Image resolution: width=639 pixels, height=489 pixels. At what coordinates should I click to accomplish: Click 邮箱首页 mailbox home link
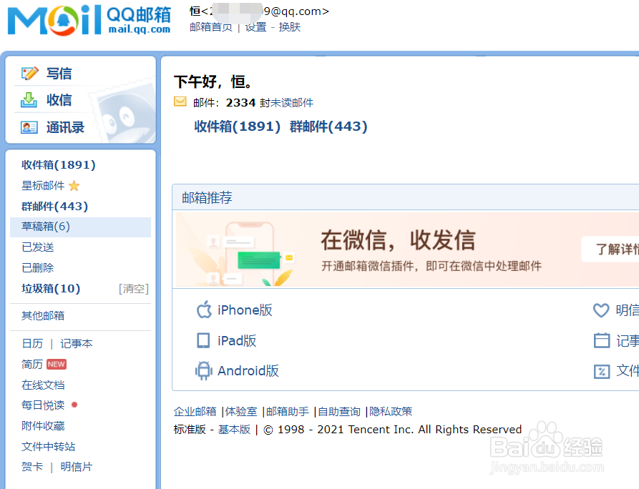(x=210, y=27)
